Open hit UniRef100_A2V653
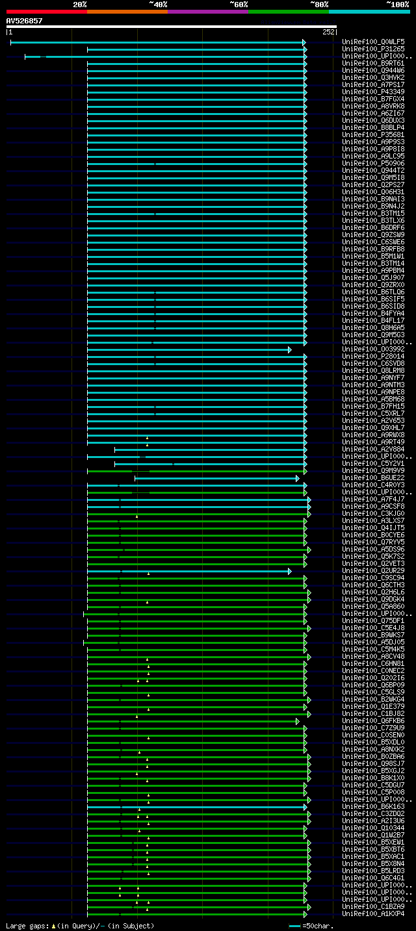The height and width of the screenshot is (931, 416). (x=373, y=421)
